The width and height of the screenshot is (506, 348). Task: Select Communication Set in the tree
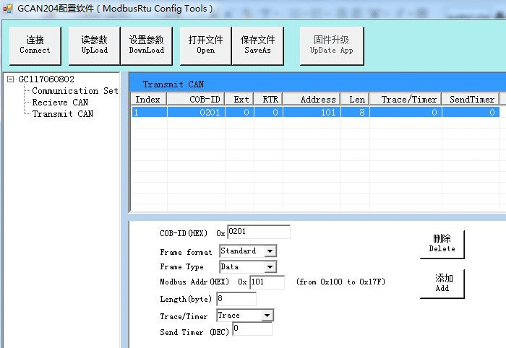[74, 91]
